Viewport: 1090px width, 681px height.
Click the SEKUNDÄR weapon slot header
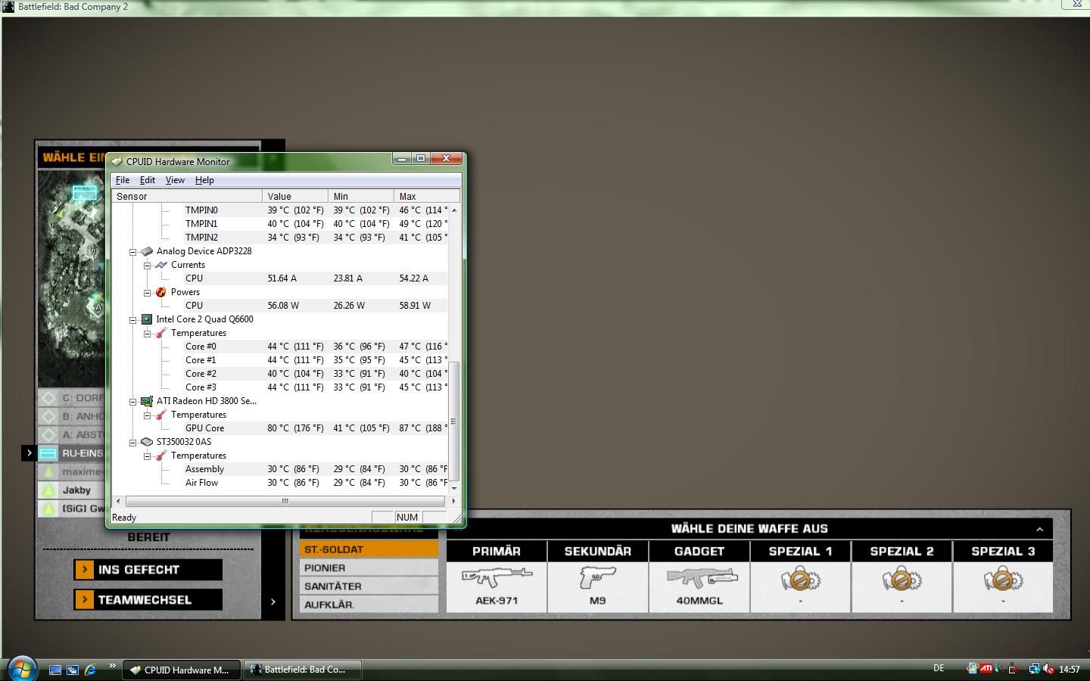pos(598,551)
